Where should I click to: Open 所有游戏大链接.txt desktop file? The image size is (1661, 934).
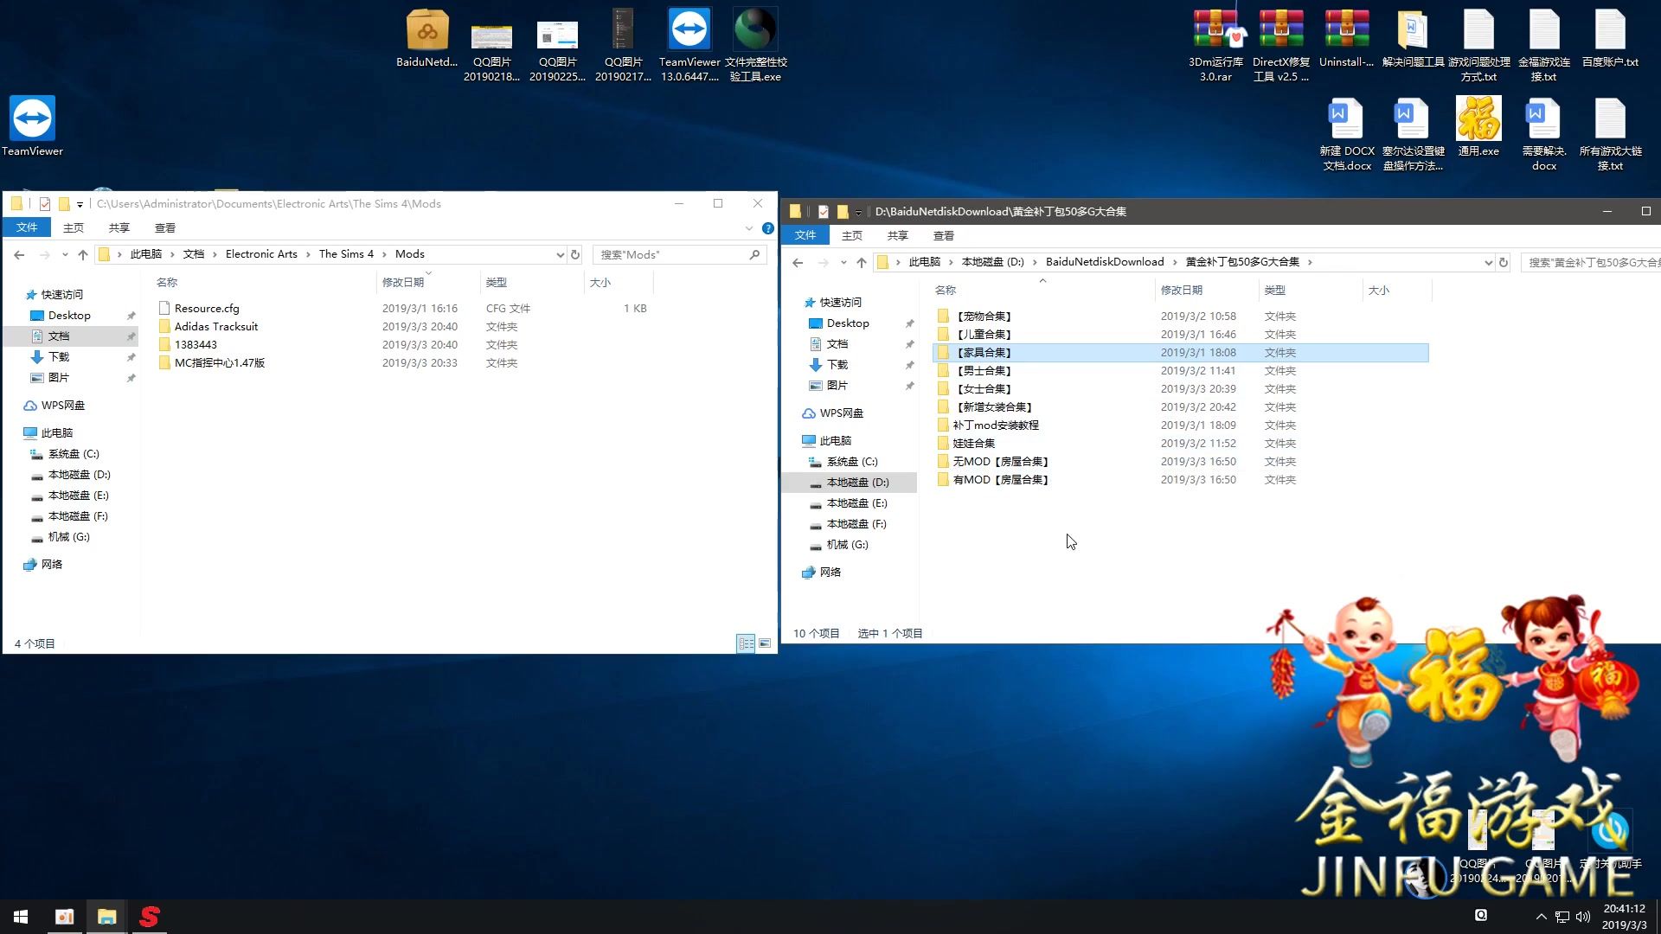[x=1610, y=134]
